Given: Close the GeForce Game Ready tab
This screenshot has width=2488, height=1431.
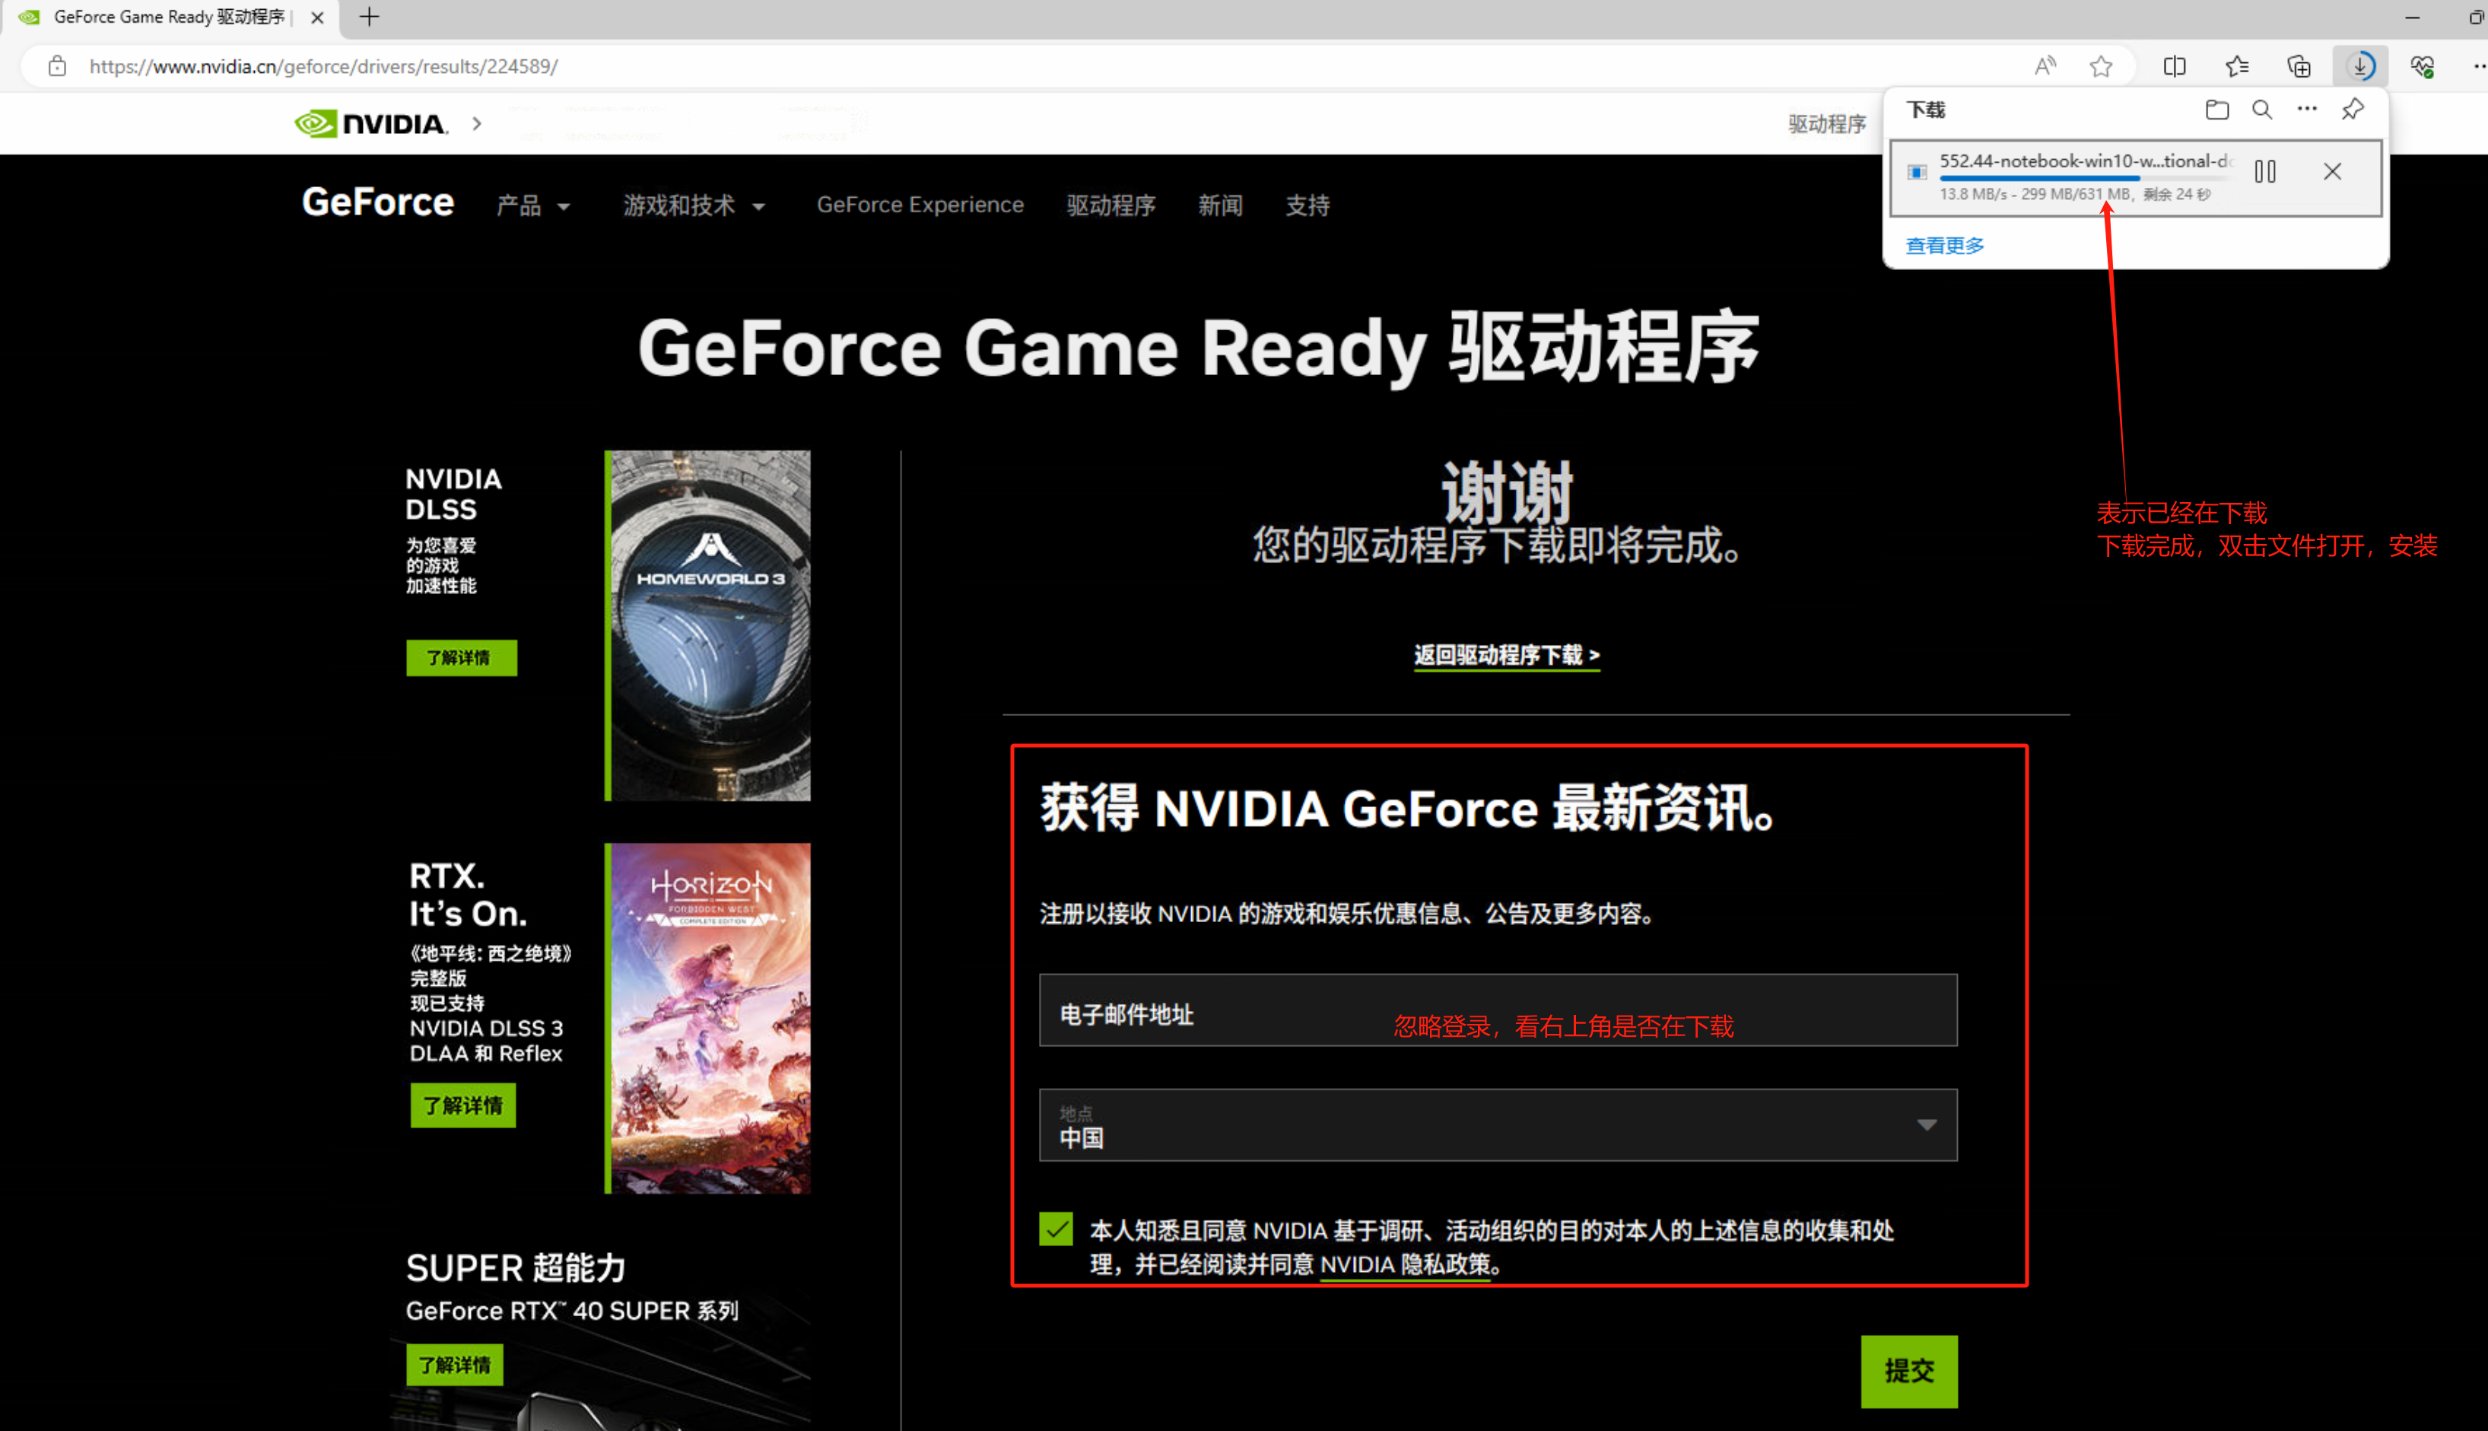Looking at the screenshot, I should pyautogui.click(x=317, y=17).
